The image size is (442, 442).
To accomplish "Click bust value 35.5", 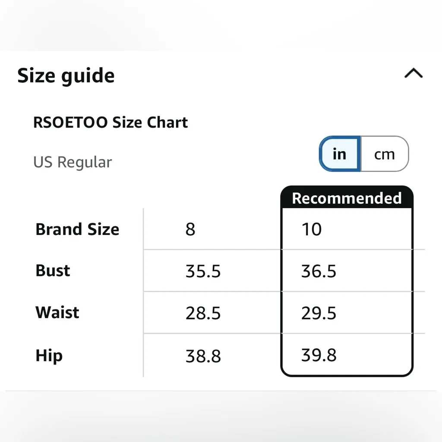I will point(203,272).
